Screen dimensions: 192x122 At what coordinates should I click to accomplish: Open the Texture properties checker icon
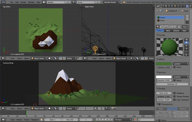pos(190,6)
